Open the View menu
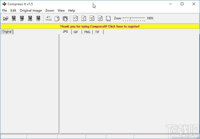This screenshot has height=139, width=200. (61, 11)
